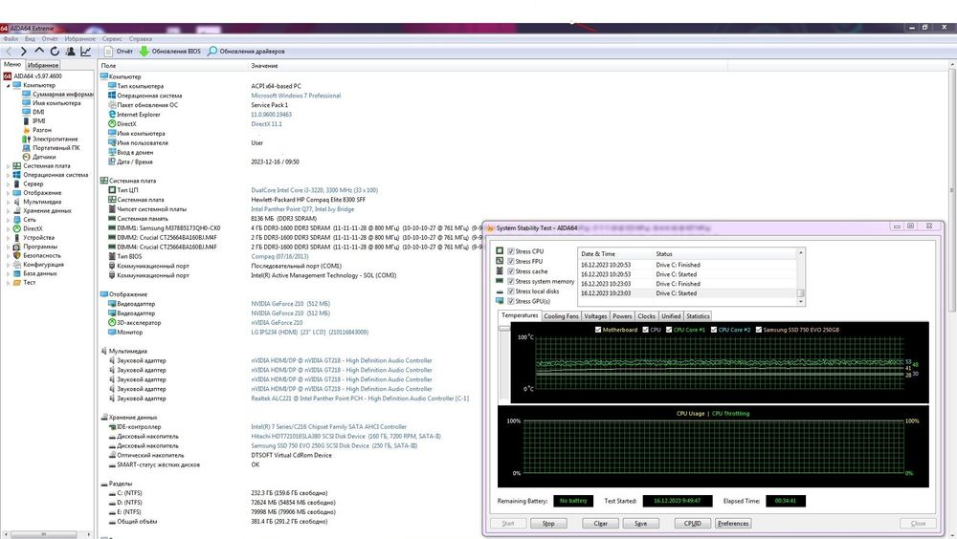Open Microsoft Windows 7 Professional link
Image resolution: width=957 pixels, height=539 pixels.
pos(296,96)
